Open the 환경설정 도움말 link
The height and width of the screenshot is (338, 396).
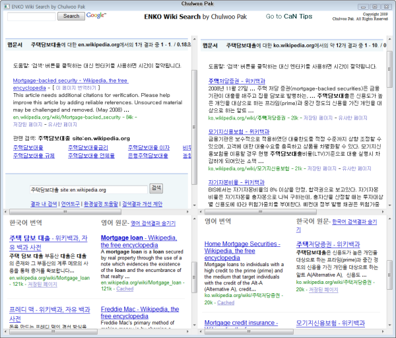point(101,204)
